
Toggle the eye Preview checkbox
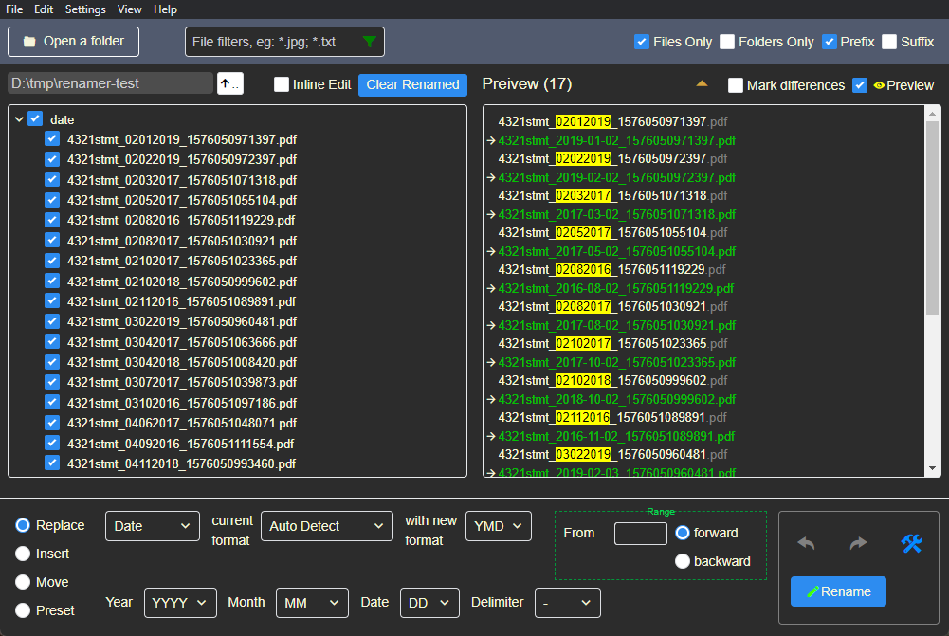tap(860, 85)
